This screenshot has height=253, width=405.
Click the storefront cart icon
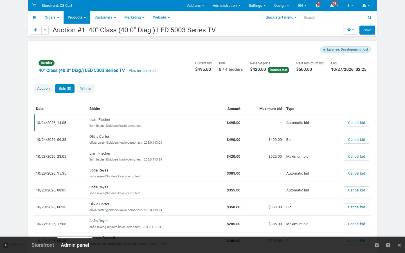[x=34, y=5]
